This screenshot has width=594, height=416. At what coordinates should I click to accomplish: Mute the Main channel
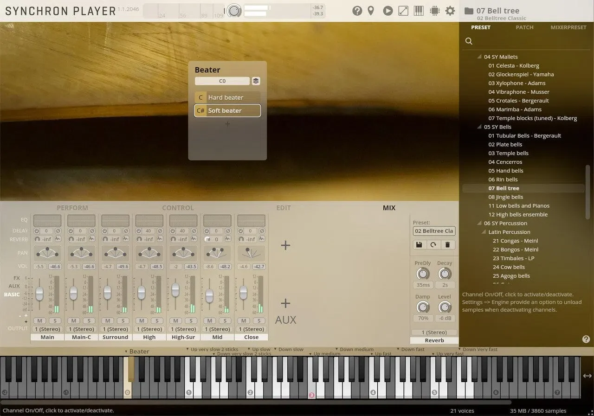pos(39,320)
